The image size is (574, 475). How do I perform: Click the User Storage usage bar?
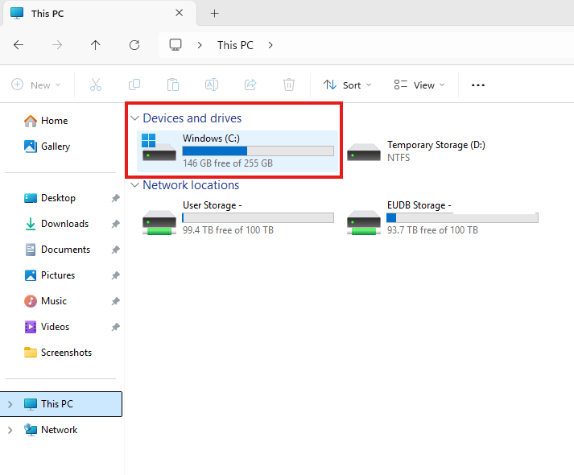[258, 218]
